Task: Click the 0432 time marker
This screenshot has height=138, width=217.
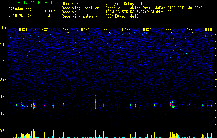Action: [x=44, y=30]
